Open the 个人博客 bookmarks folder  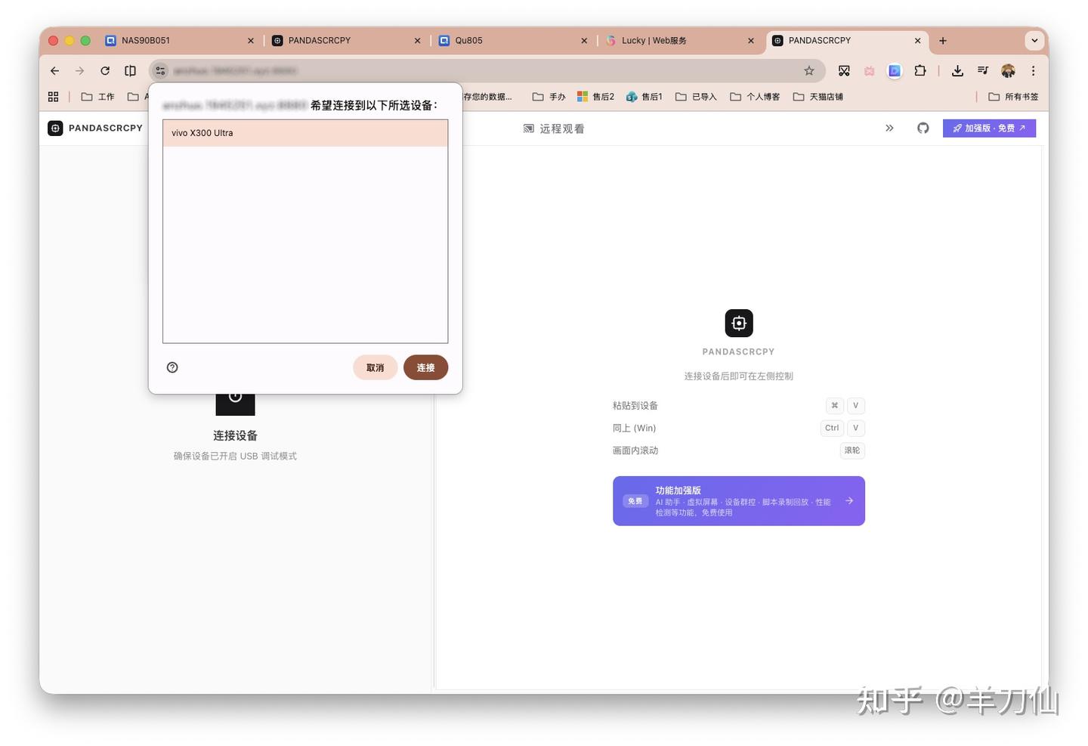point(755,97)
